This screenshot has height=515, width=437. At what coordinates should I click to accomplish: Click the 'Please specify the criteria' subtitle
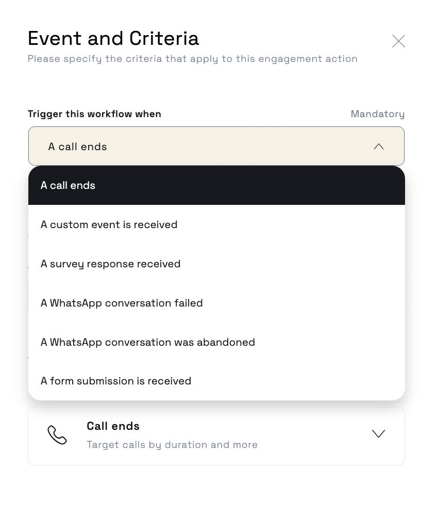tap(193, 59)
